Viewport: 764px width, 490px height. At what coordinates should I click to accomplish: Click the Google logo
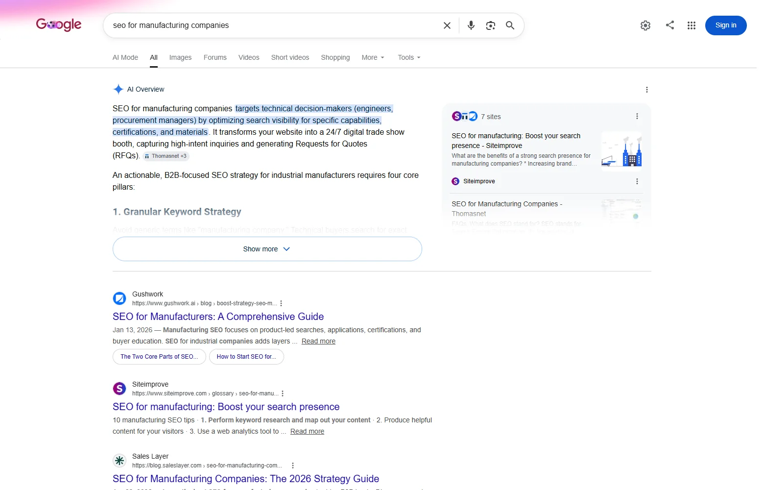(59, 24)
